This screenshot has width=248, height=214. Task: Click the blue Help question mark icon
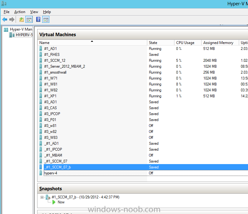click(38, 20)
